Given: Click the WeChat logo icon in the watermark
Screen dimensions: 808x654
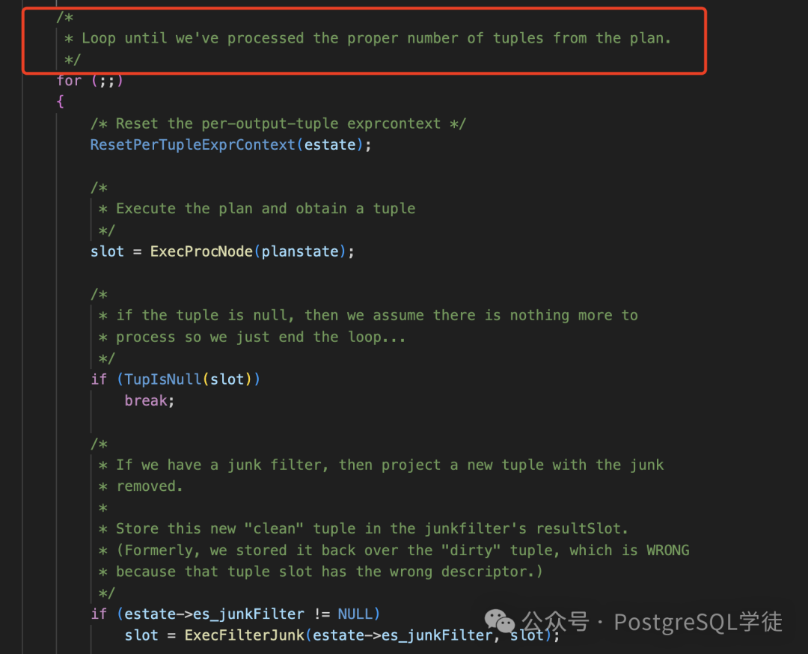Looking at the screenshot, I should 499,621.
